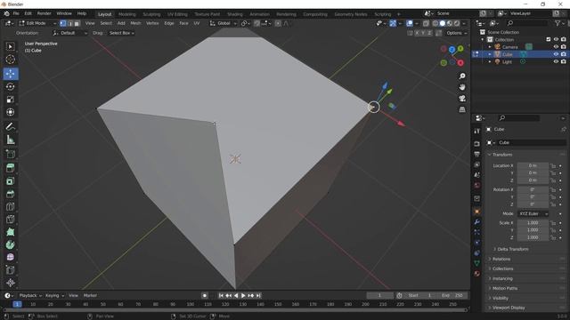The width and height of the screenshot is (570, 320).
Task: Open XYZ Euler rotation mode dropdown
Action: [533, 213]
